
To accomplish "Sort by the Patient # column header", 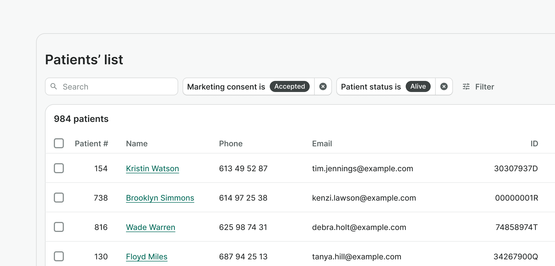I will coord(91,144).
